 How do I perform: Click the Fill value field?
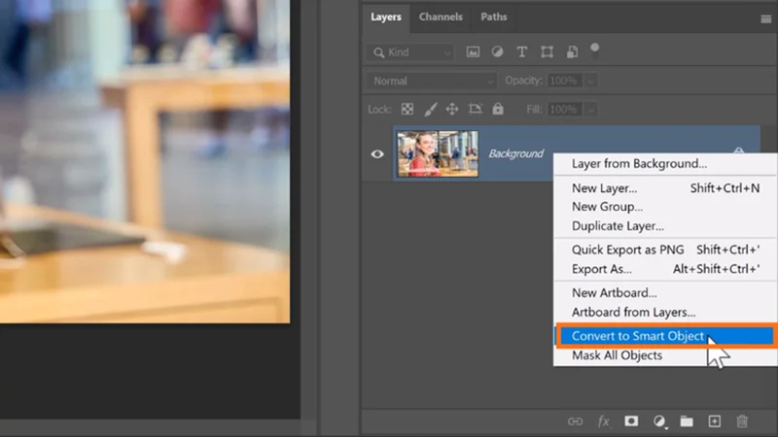566,109
